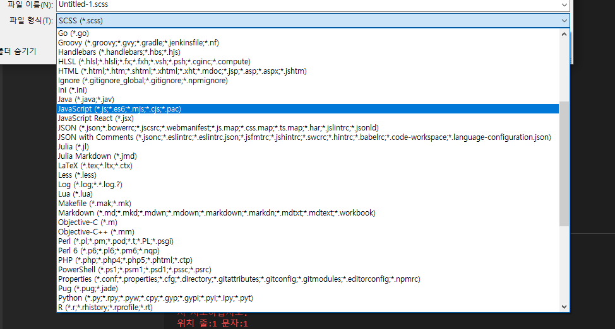The image size is (615, 329).
Task: Choose Julia Markdown (*.jmd) option
Action: (308, 156)
